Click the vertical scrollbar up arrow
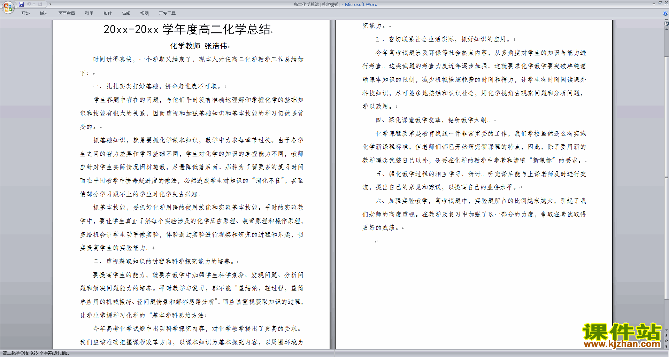Image resolution: width=669 pixels, height=357 pixels. click(x=667, y=29)
